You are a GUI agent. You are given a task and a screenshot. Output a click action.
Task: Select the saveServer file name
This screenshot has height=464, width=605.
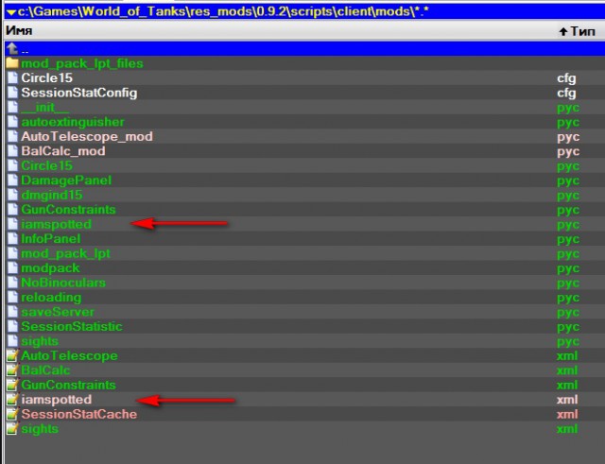pos(58,312)
